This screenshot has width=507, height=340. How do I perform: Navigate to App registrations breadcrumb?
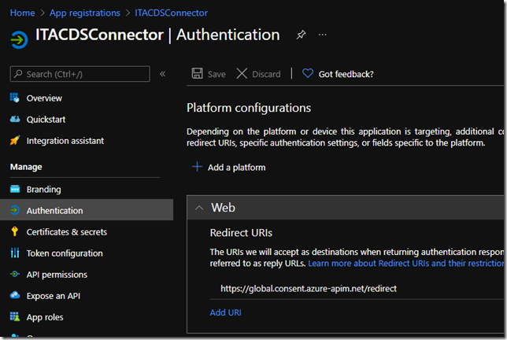pyautogui.click(x=85, y=13)
